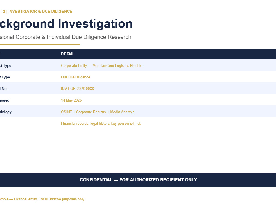The height and width of the screenshot is (207, 276).
Task: Click the 'dology' row label
Action: click(x=6, y=112)
